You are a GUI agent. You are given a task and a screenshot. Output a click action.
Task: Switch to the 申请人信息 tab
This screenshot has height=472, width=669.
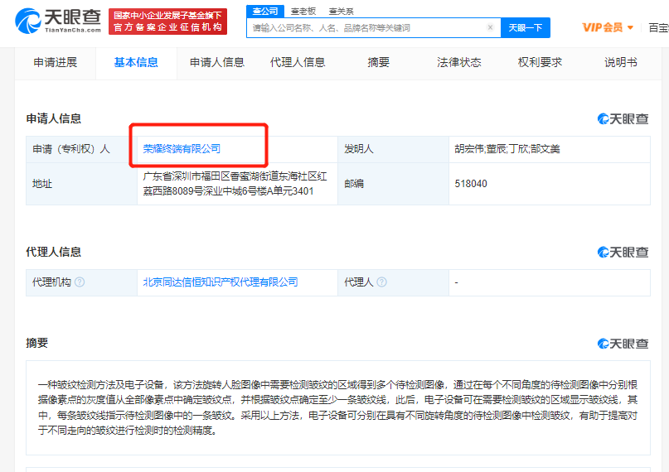tap(216, 63)
